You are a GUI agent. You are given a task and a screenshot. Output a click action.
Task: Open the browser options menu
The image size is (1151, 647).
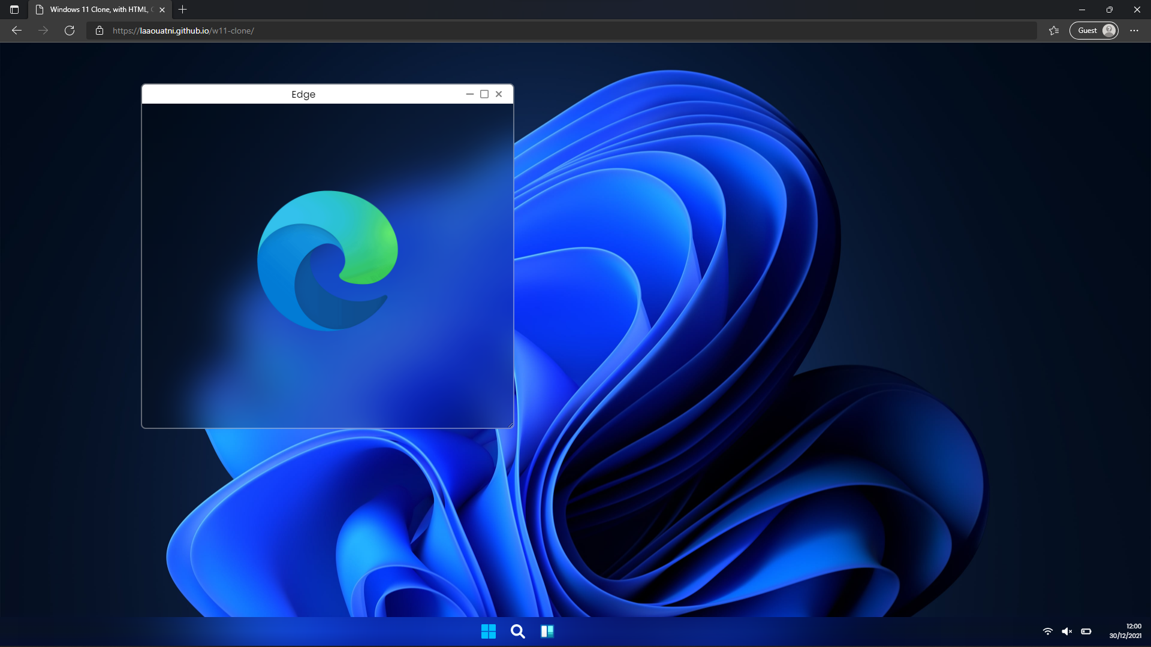(x=1134, y=31)
